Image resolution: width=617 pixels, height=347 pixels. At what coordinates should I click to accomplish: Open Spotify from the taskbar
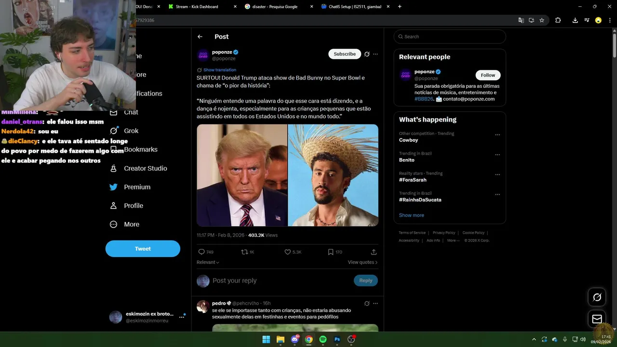point(323,339)
